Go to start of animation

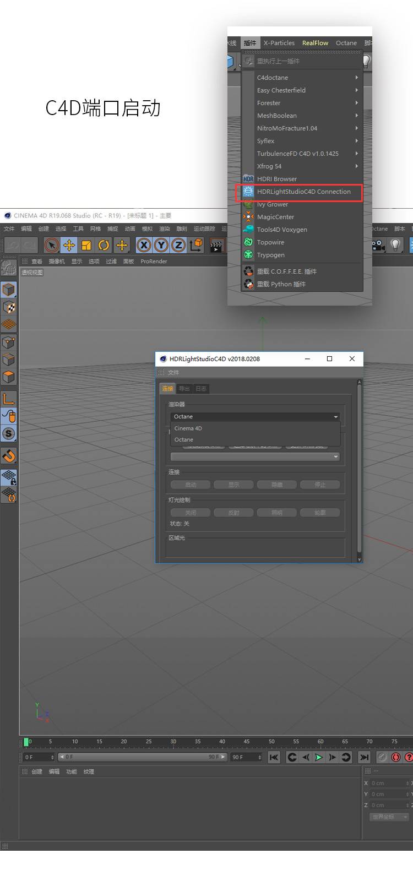(x=274, y=757)
